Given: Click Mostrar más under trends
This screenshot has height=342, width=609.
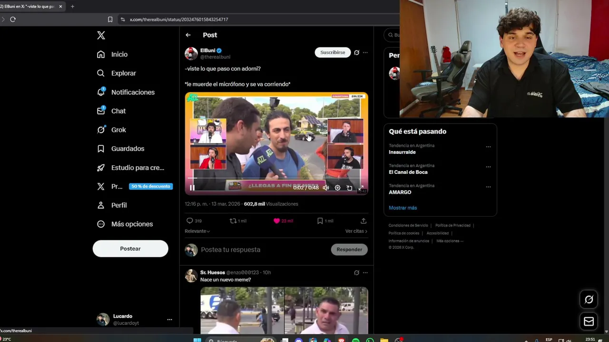Looking at the screenshot, I should tap(403, 208).
